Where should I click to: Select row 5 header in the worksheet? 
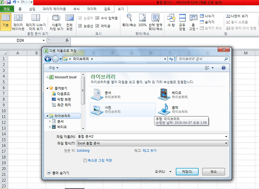click(x=4, y=82)
